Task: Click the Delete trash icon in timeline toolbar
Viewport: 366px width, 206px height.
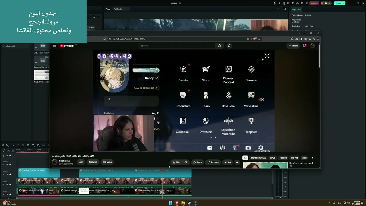Action: (23, 145)
